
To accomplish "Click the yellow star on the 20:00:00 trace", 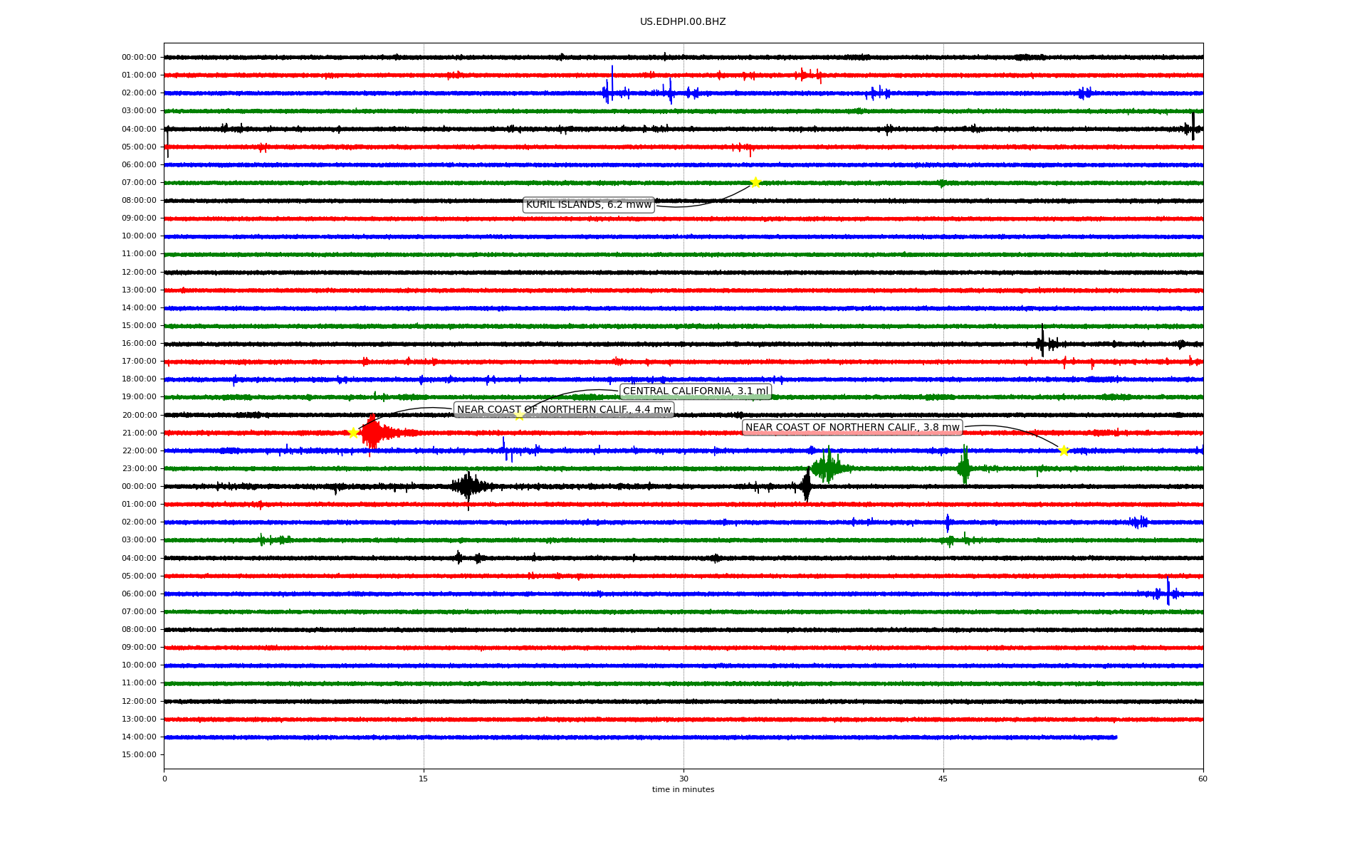I will [x=519, y=415].
